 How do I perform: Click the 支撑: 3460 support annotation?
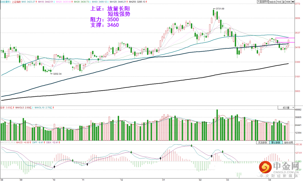point(105,25)
